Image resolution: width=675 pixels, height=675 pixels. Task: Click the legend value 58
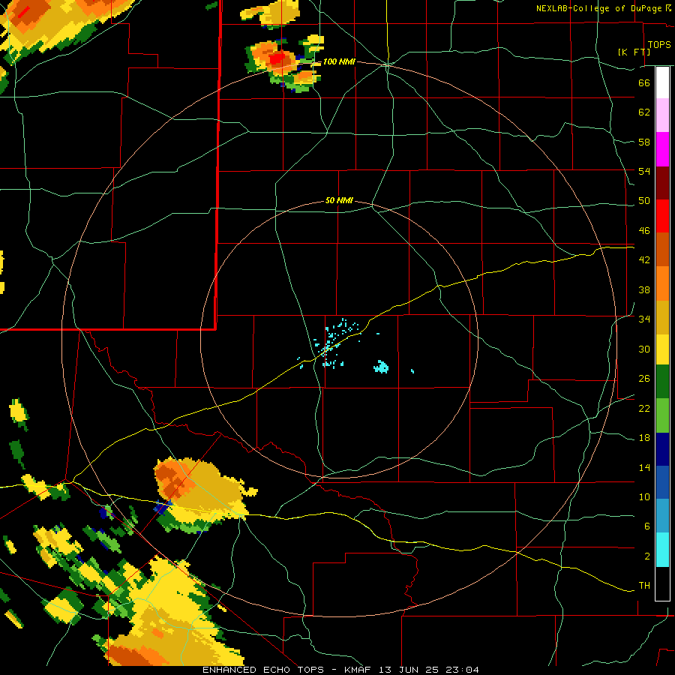[x=644, y=142]
